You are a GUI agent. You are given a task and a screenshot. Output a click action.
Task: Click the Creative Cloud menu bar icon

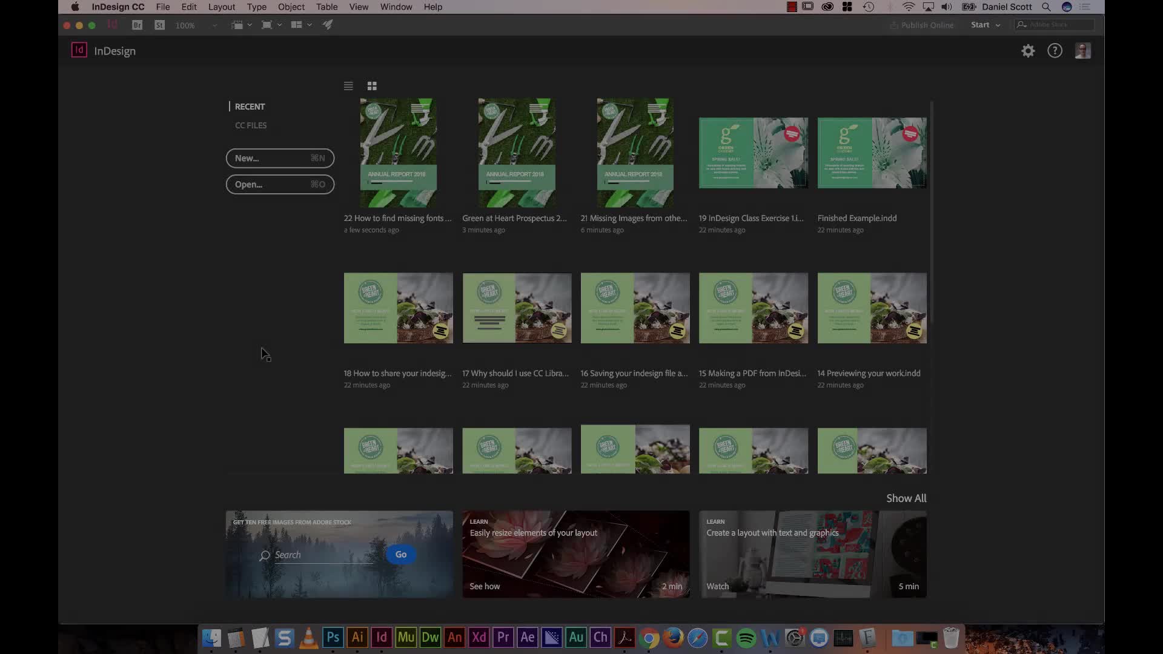pyautogui.click(x=827, y=7)
